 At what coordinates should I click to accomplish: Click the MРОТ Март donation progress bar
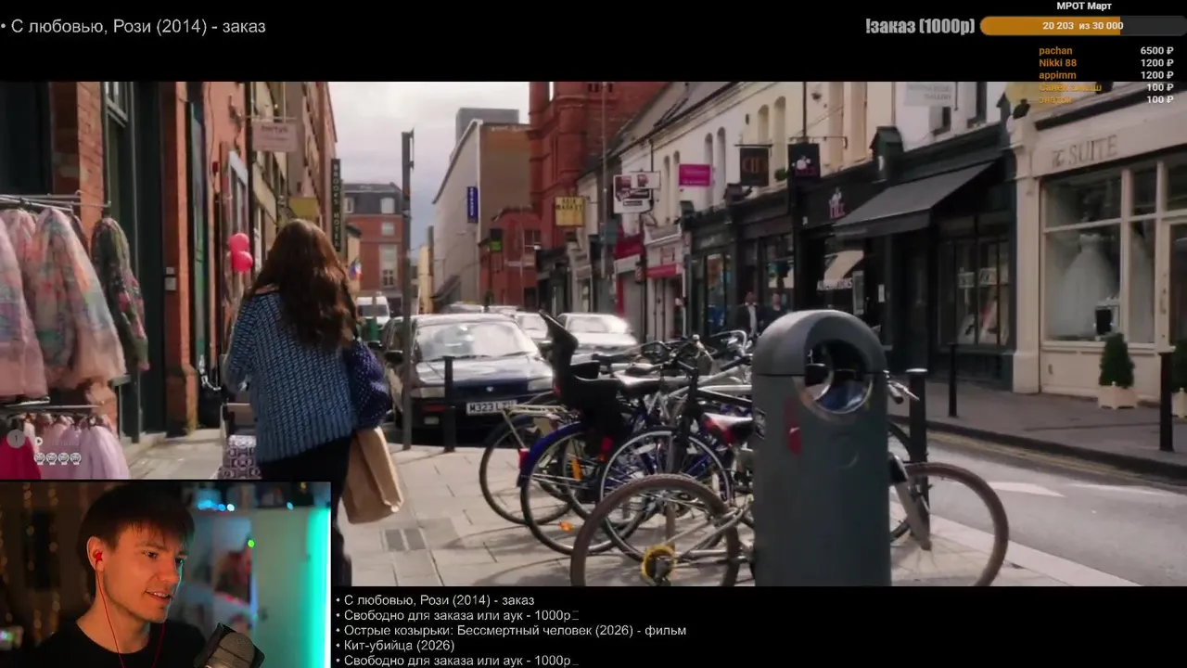pyautogui.click(x=1082, y=26)
